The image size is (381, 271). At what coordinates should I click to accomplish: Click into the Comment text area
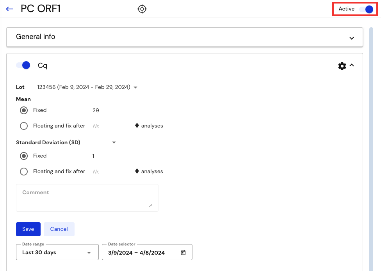87,198
